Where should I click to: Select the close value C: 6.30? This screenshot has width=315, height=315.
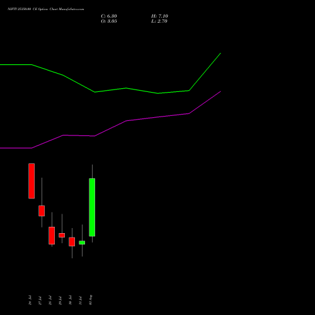tap(109, 16)
